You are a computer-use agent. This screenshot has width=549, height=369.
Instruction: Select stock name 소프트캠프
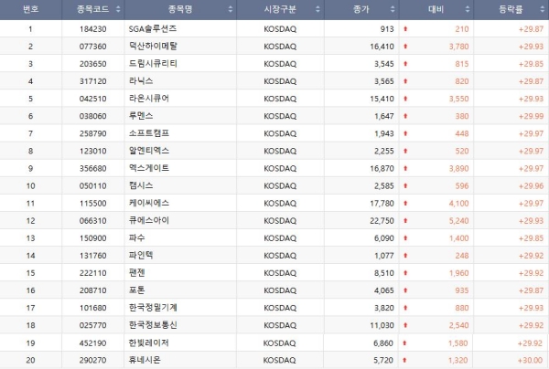tap(149, 133)
